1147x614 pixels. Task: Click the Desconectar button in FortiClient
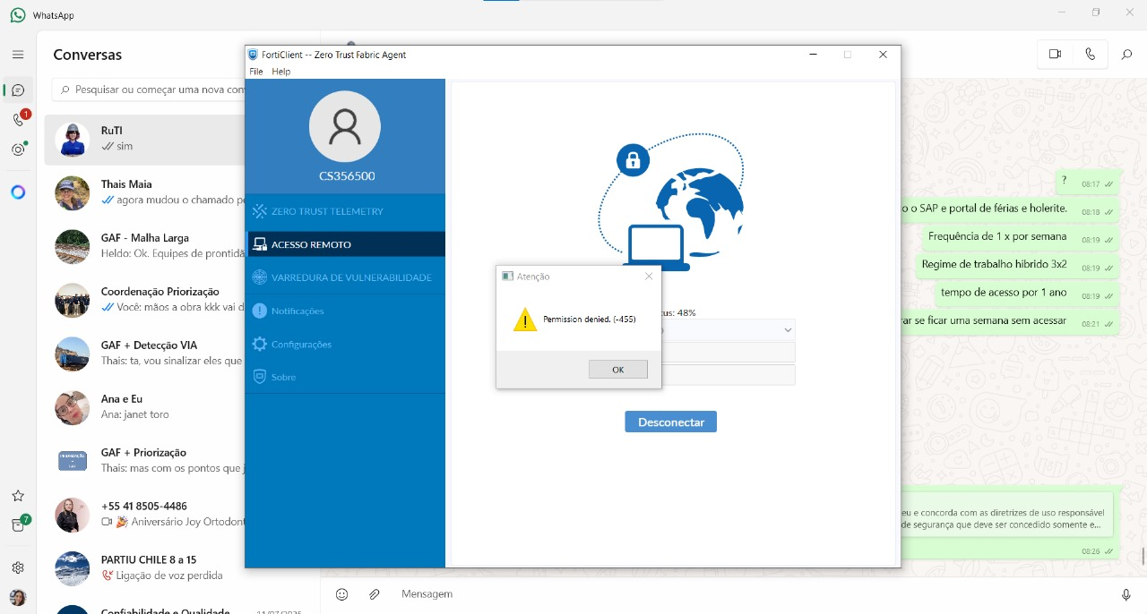[670, 422]
